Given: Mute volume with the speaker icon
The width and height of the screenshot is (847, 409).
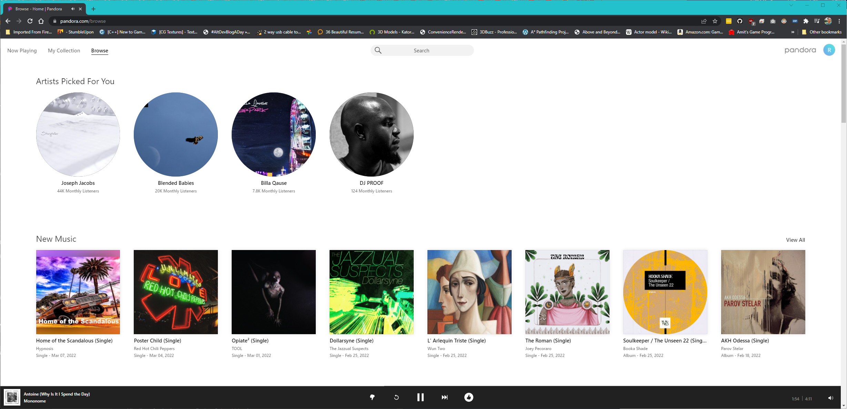Looking at the screenshot, I should click(x=831, y=398).
